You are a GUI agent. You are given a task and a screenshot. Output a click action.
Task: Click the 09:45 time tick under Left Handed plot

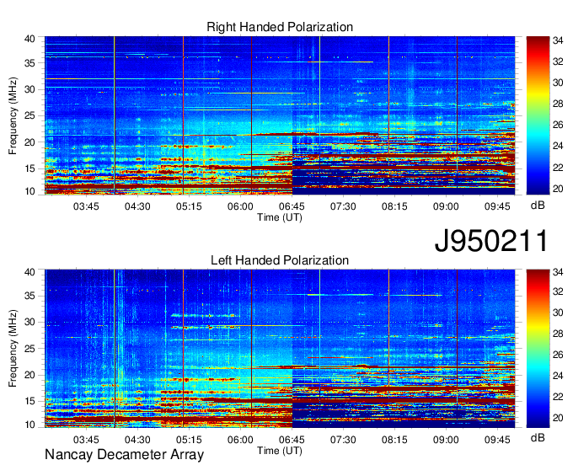pyautogui.click(x=497, y=440)
